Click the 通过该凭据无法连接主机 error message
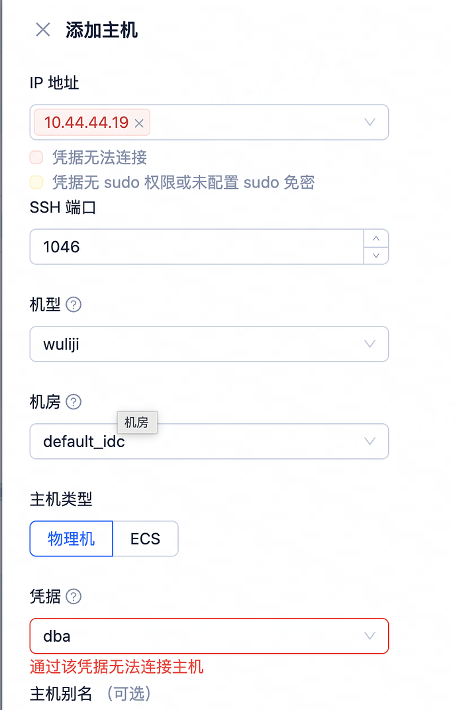The image size is (457, 710). [x=117, y=667]
